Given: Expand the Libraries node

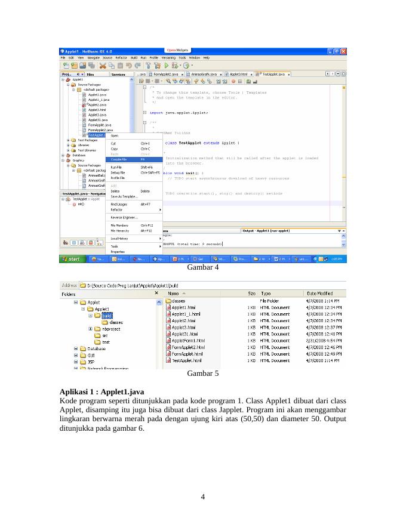Looking at the screenshot, I should pos(68,146).
